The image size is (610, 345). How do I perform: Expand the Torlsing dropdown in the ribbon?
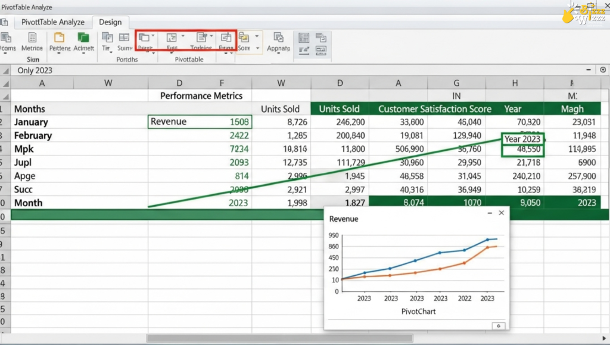click(x=211, y=36)
